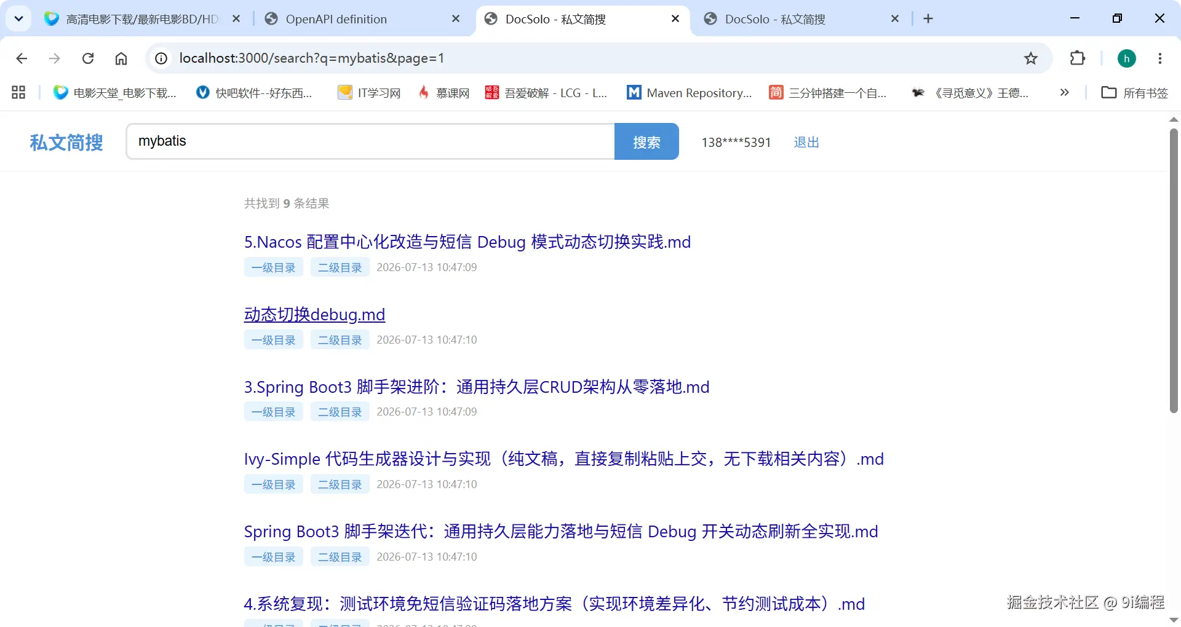Screen dimensions: 1181x627
Task: Click the page vertical scrollbar thumb
Action: click(1174, 270)
